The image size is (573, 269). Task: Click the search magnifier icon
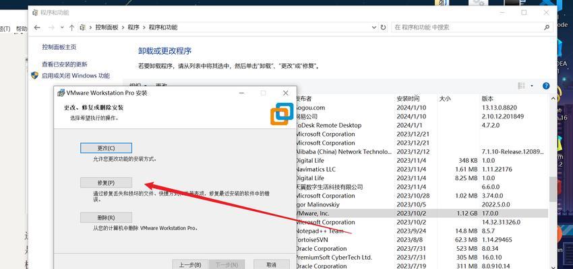coord(547,28)
